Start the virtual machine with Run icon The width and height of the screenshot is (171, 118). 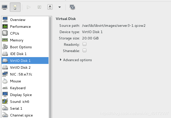pos(29,7)
